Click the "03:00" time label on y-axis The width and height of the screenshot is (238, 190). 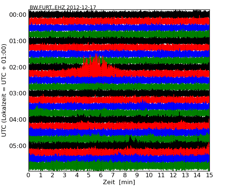(18, 93)
